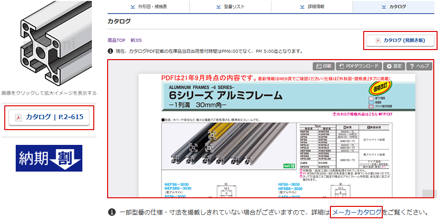This screenshot has height=224, width=438.
Task: Print the catalog using 印刷 button
Action: pos(323,66)
